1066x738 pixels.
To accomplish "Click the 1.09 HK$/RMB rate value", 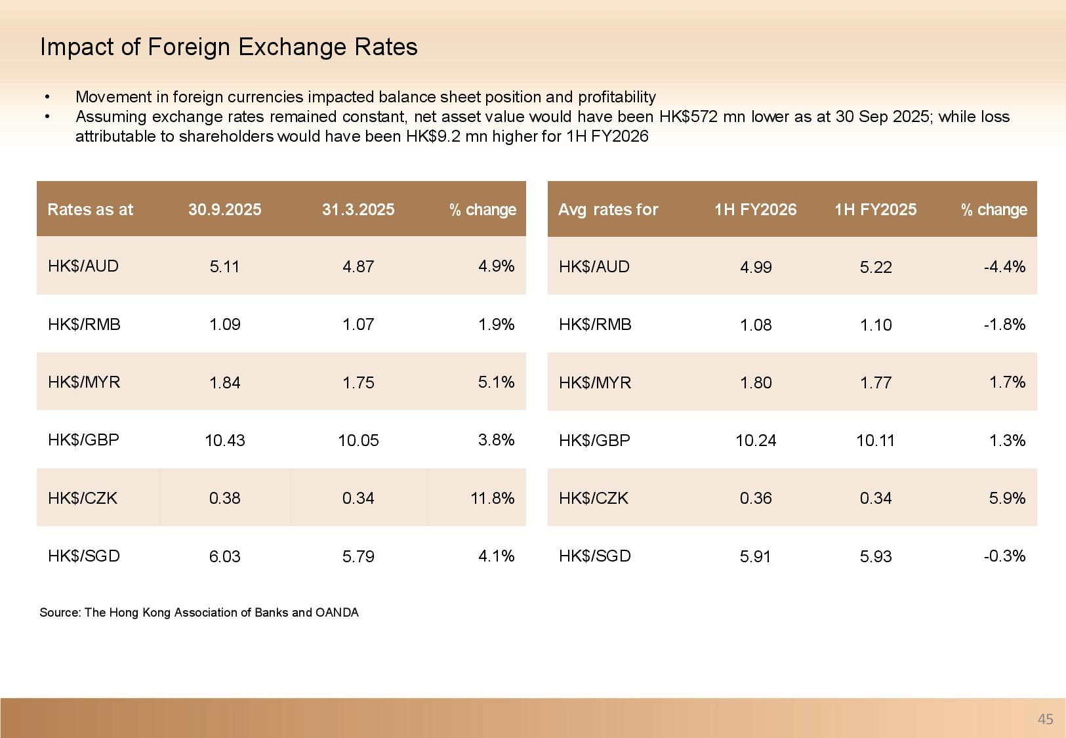I will [224, 325].
